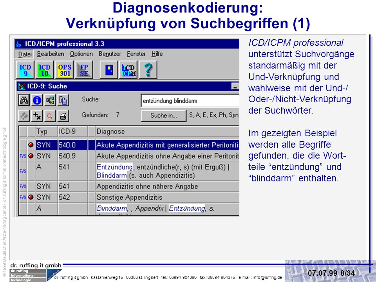376x282 pixels.
Task: Click the 540.0 code cell
Action: (73, 145)
